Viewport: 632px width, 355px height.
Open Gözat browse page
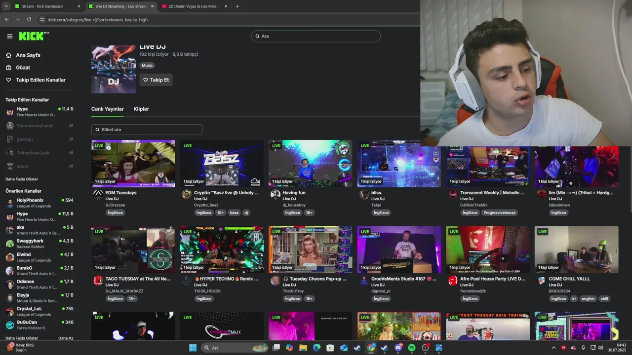point(23,68)
